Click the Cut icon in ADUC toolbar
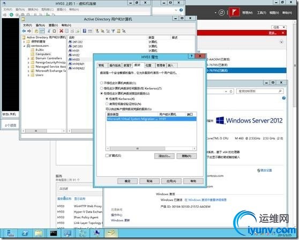299x240 pixels. tap(49, 31)
